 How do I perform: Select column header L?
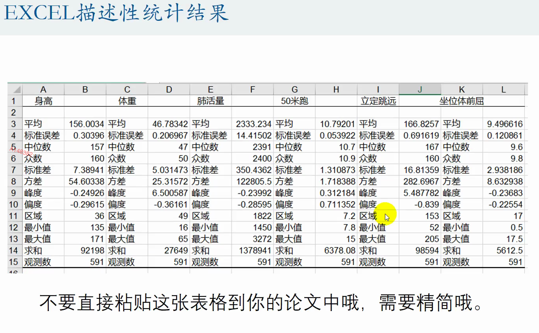pos(504,90)
